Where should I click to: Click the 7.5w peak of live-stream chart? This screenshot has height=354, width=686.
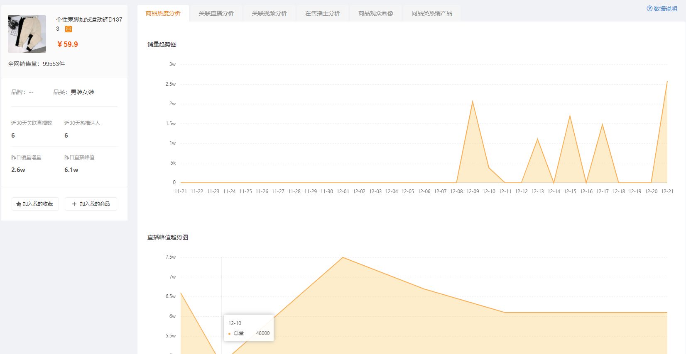(343, 257)
